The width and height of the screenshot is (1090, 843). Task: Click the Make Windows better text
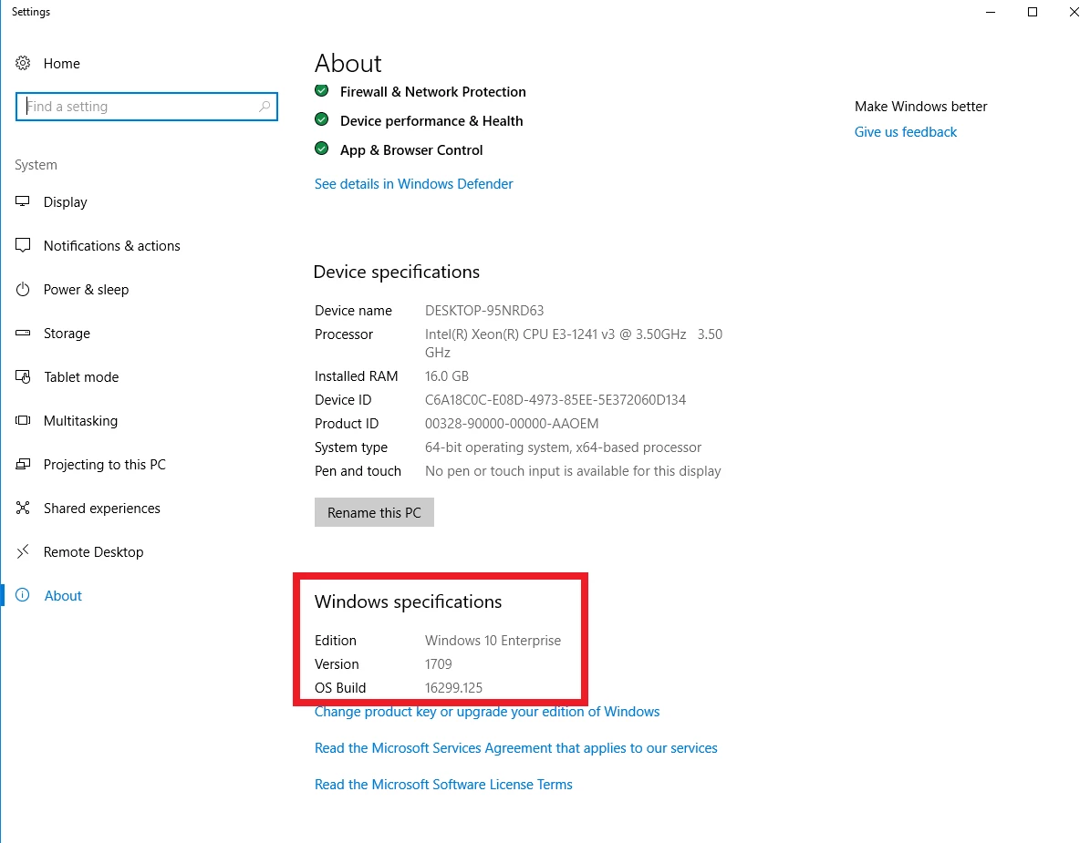(x=921, y=107)
